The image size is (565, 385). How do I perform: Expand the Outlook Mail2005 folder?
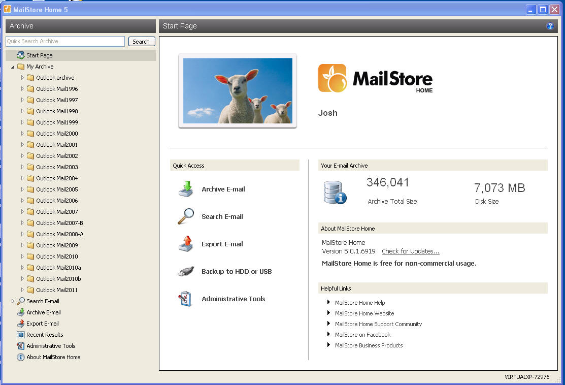[22, 189]
